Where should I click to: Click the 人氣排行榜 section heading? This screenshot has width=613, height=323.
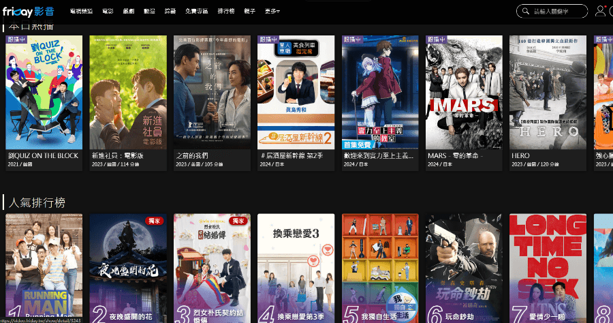coord(37,202)
